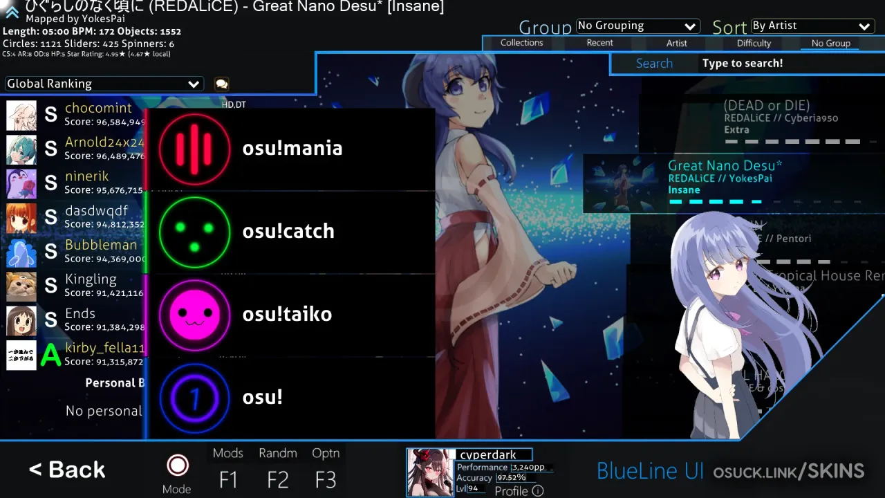
Task: Open ninerik's avatar in leaderboard
Action: [x=21, y=184]
